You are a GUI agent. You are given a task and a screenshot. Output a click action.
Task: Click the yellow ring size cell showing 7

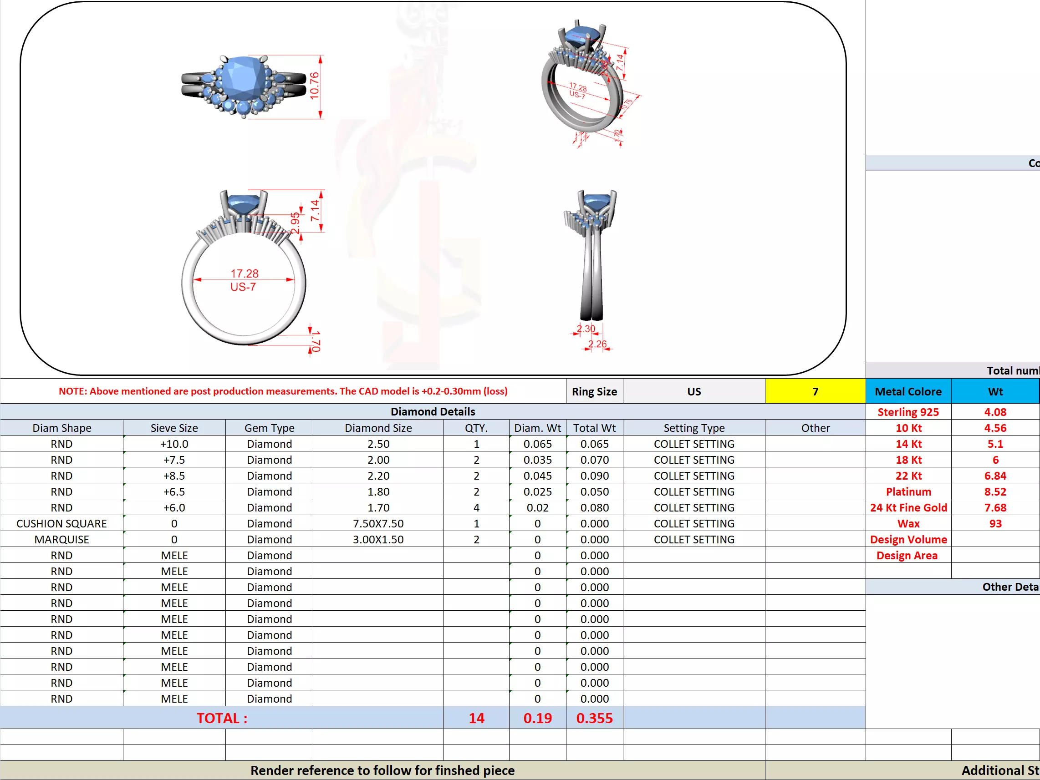tap(815, 391)
